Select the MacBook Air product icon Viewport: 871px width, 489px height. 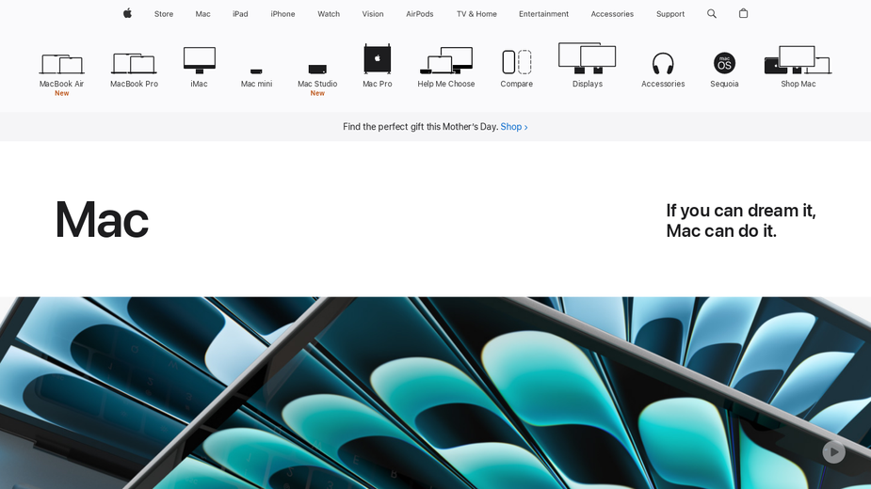coord(61,64)
